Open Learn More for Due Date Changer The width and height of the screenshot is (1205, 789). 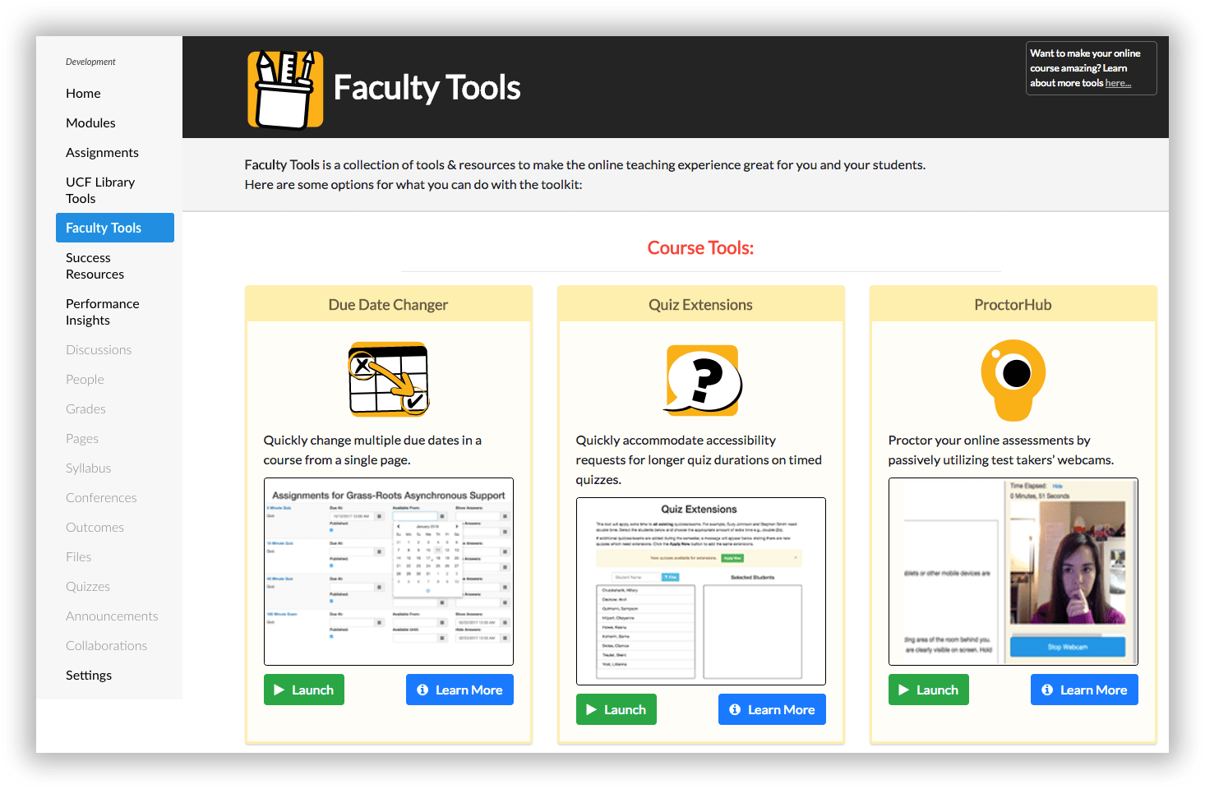pyautogui.click(x=459, y=690)
